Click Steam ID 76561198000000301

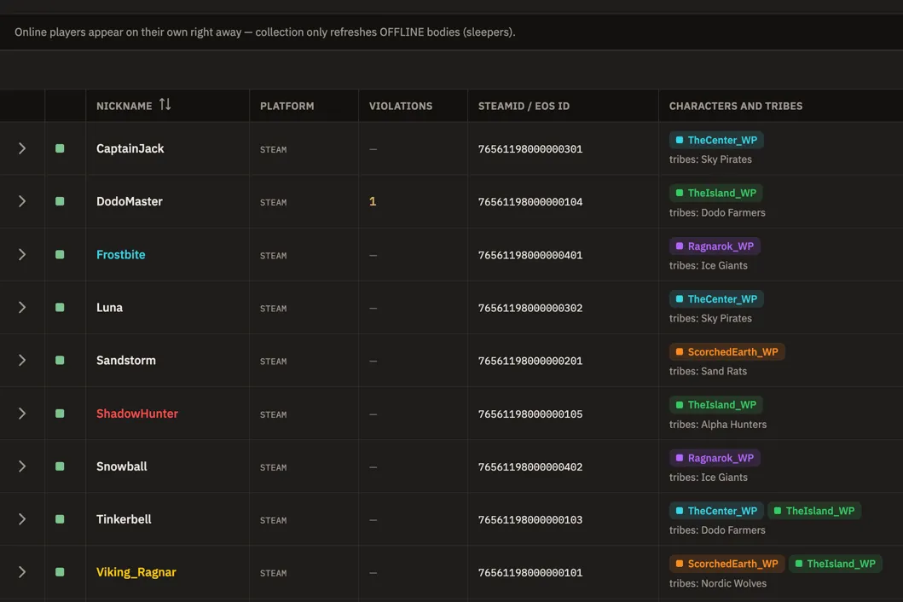pos(530,149)
